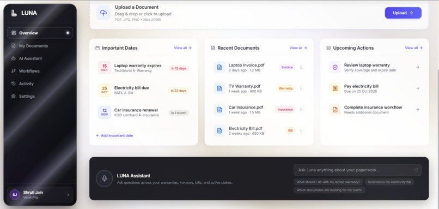Select 'What should I do with my laptop warranty?' suggestion
The height and width of the screenshot is (209, 439).
[x=328, y=182]
